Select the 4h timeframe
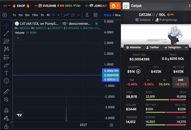Screen dimensions: 191x130 (48, 15)
